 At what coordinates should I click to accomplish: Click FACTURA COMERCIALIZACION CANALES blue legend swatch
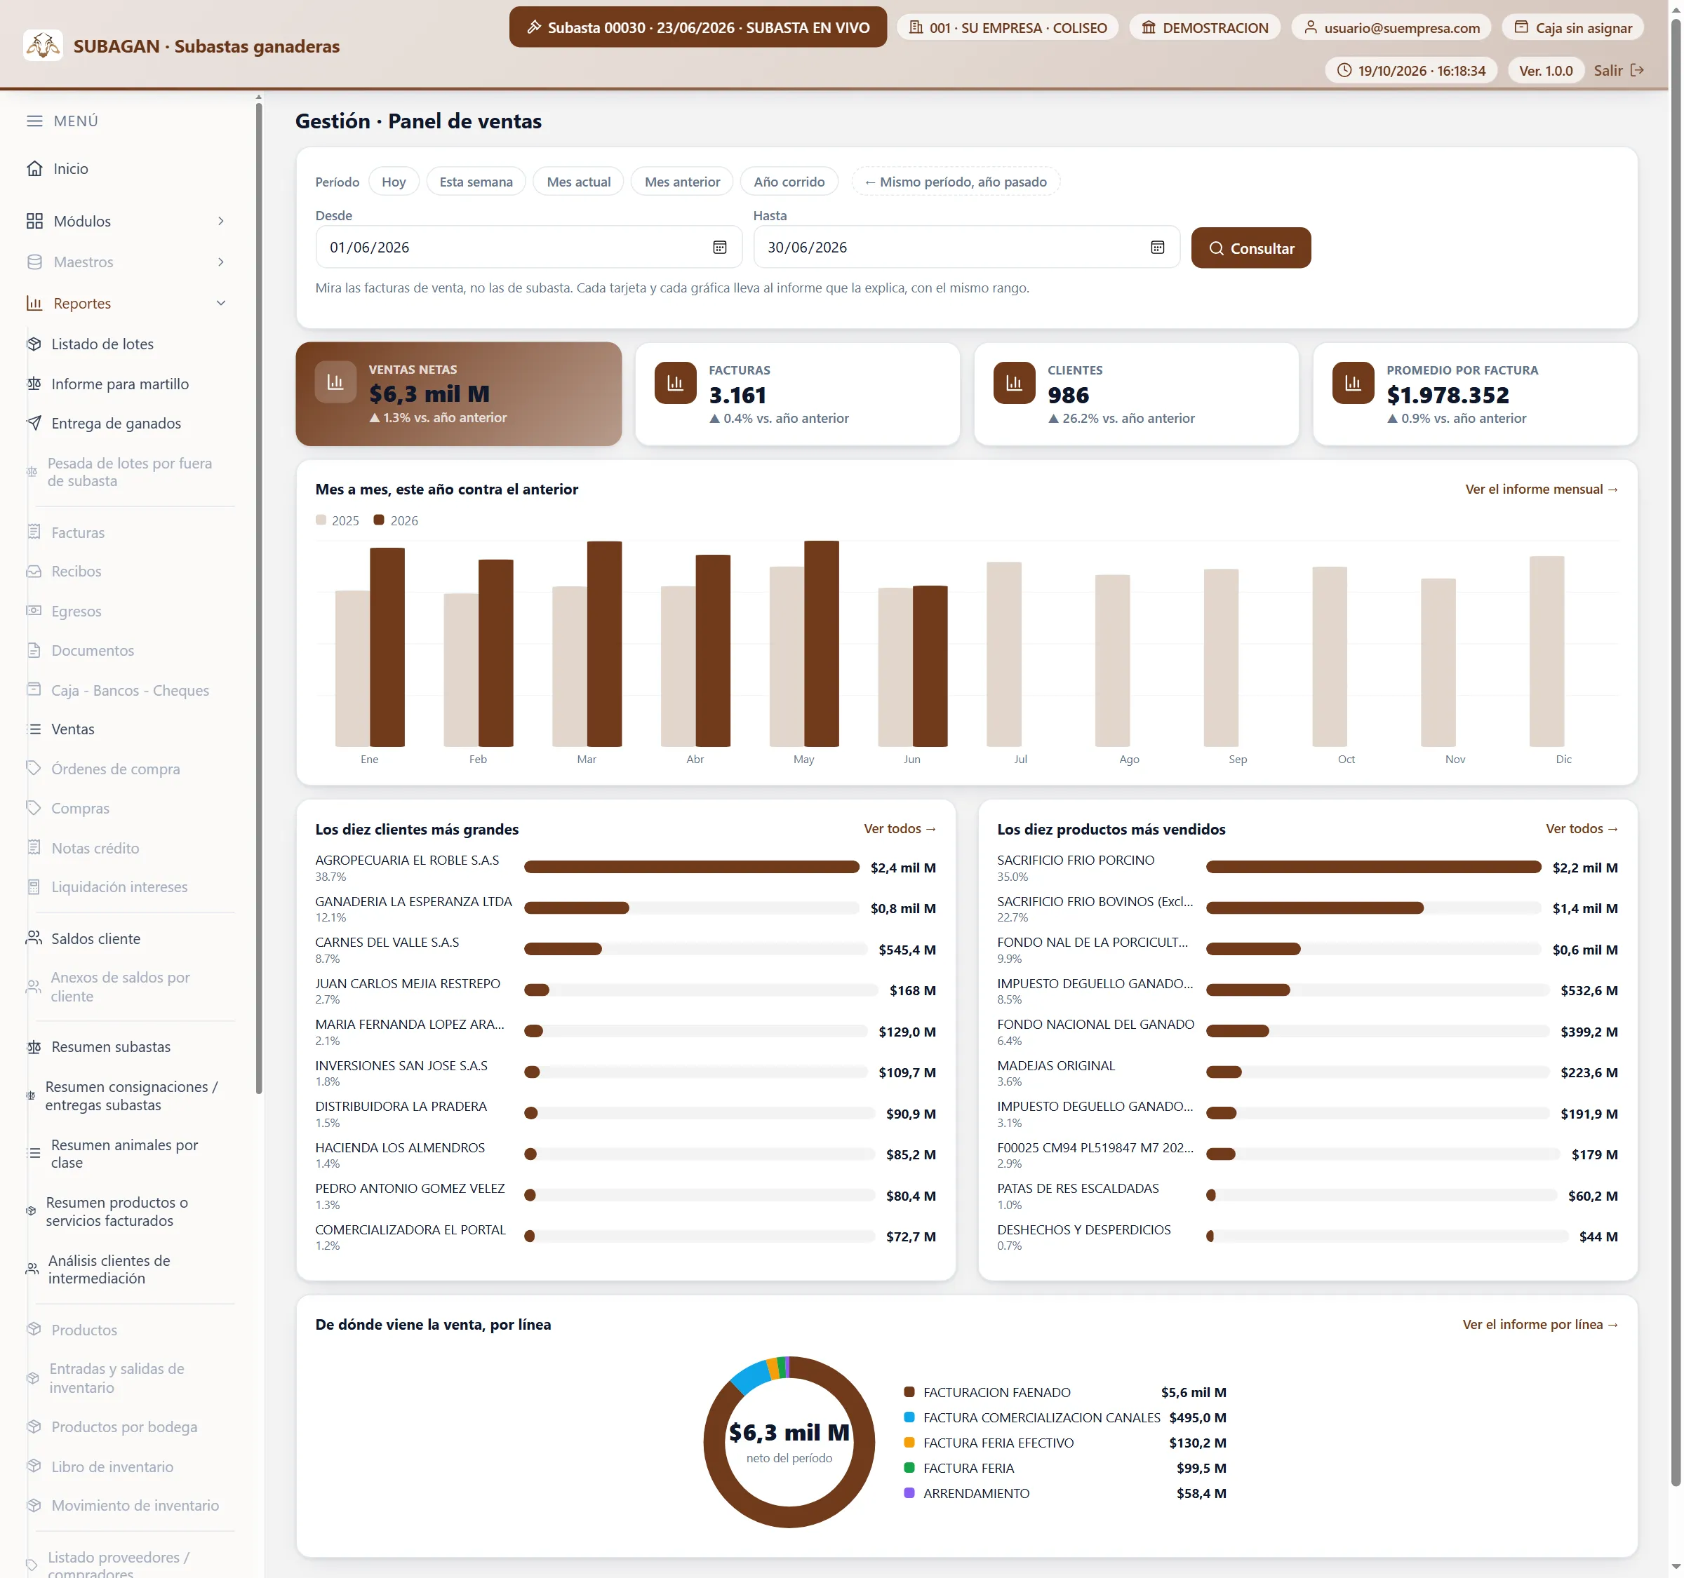point(909,1417)
